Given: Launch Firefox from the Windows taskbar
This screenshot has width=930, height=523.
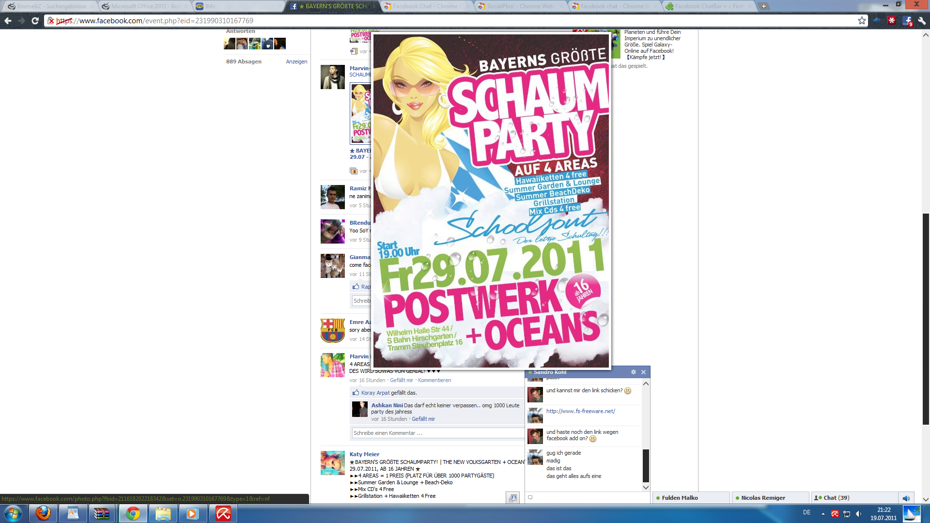Looking at the screenshot, I should pyautogui.click(x=43, y=513).
